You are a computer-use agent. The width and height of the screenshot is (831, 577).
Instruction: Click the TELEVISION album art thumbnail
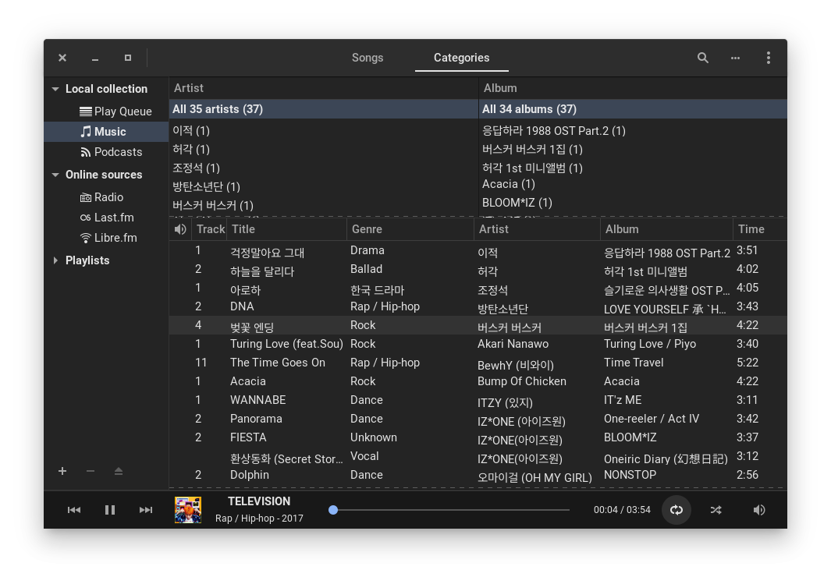click(188, 510)
